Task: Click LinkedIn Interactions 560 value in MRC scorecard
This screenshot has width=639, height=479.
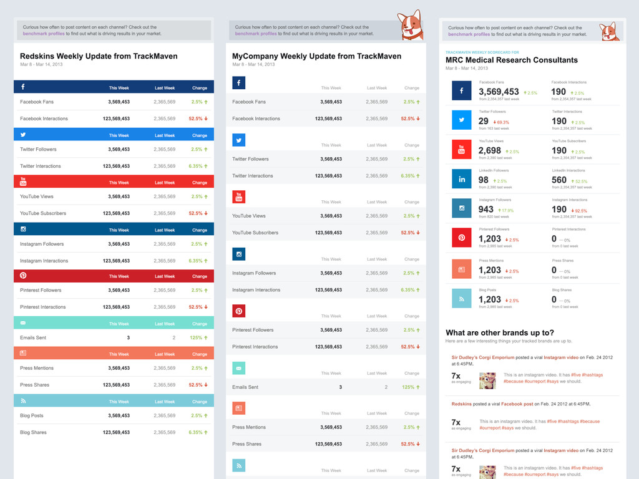Action: [x=559, y=180]
